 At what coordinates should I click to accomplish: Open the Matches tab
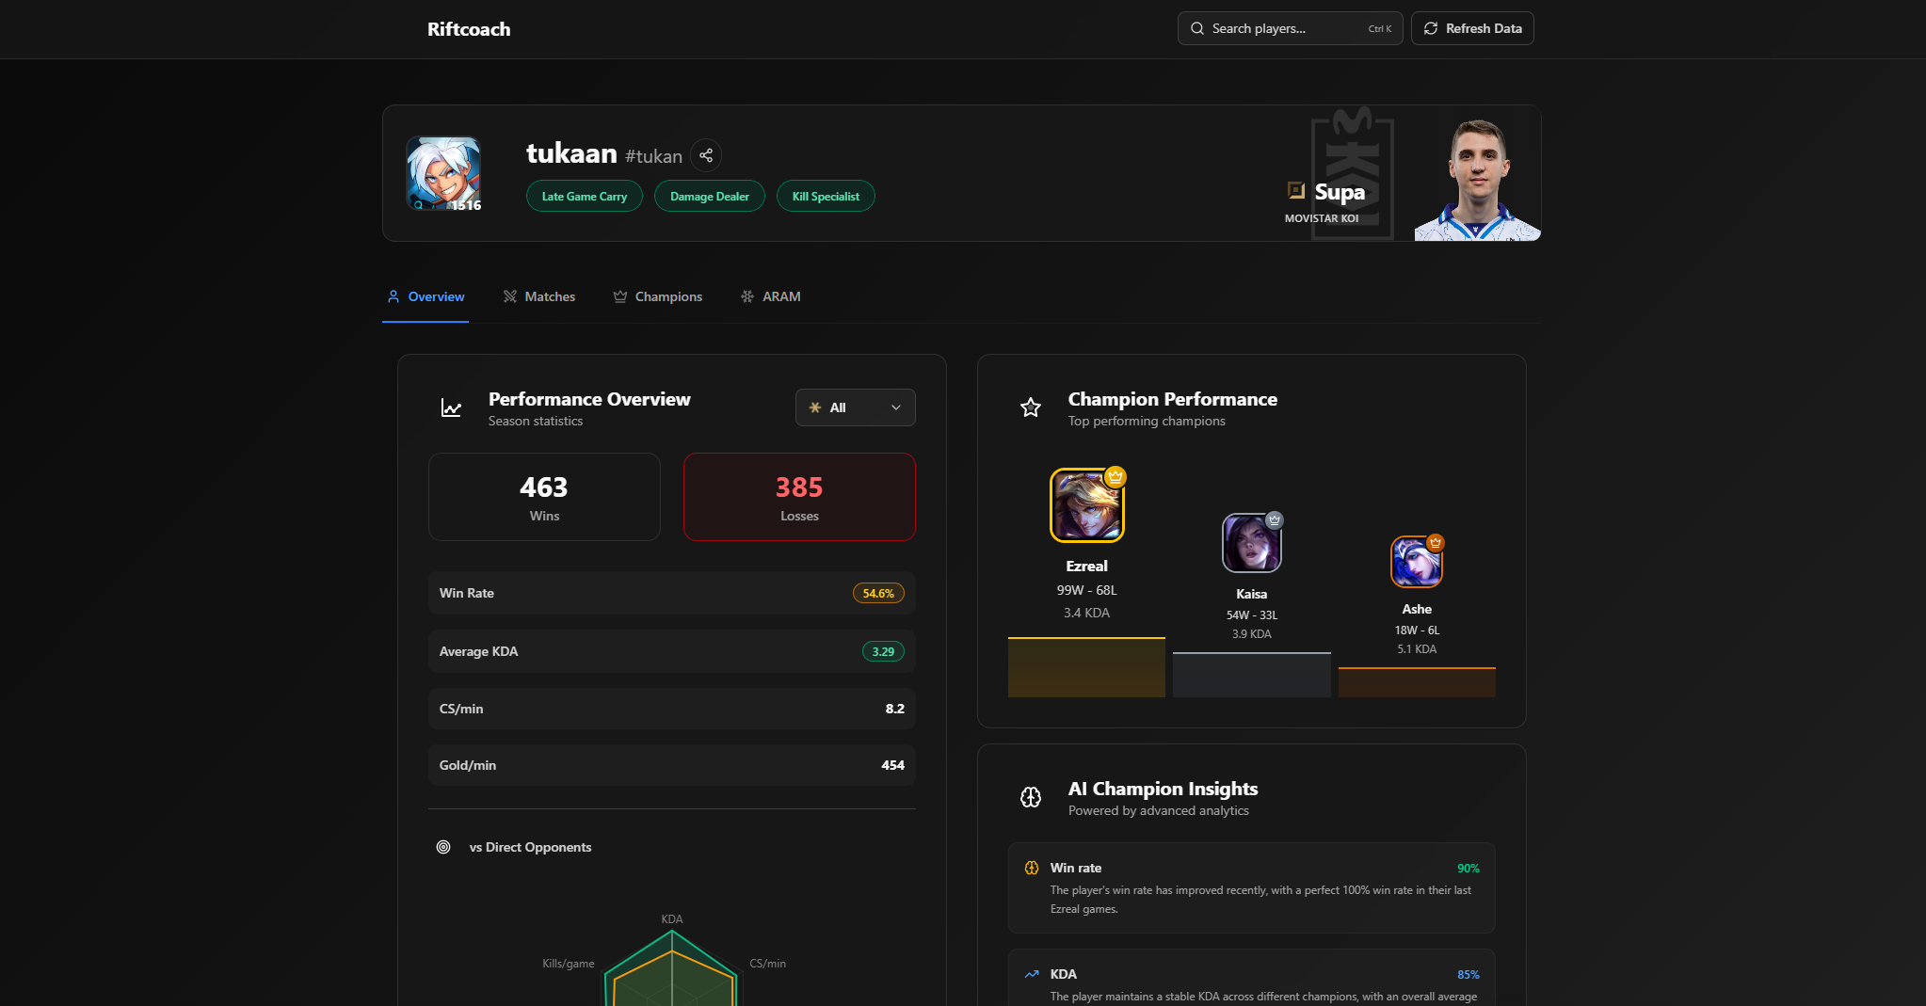[538, 296]
